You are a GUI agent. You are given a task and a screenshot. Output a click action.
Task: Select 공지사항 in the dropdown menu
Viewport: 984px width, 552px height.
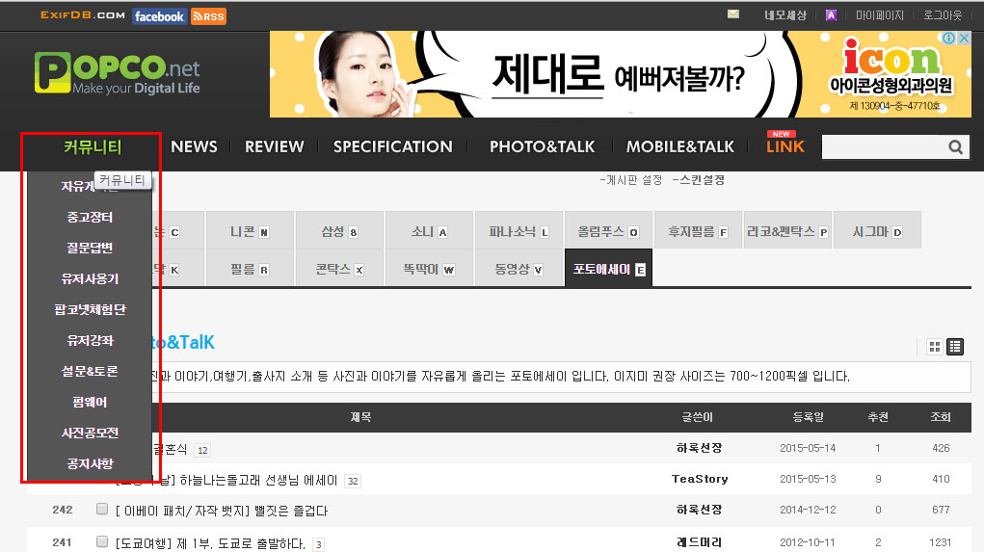click(90, 463)
